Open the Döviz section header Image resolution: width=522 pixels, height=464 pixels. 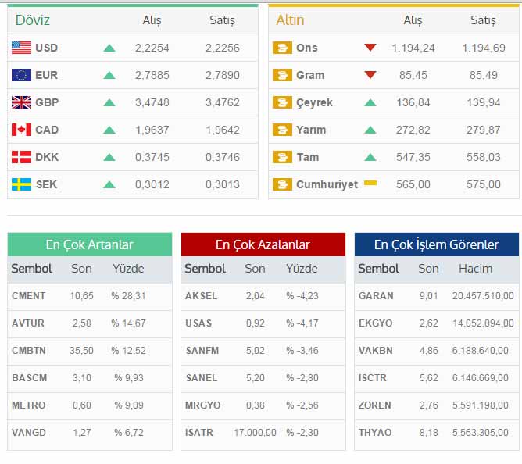tap(32, 20)
